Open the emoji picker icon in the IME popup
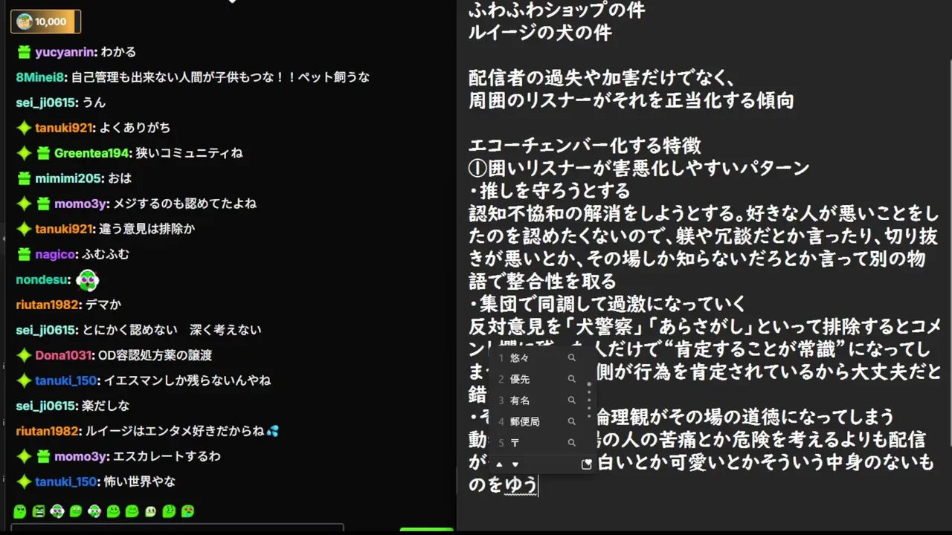Image resolution: width=952 pixels, height=535 pixels. [586, 464]
